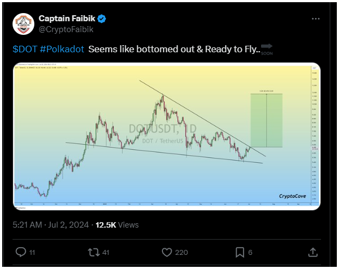
Task: Click the tweet timestamp 5:21 AM Jul 2, 2024
Action: coord(51,225)
